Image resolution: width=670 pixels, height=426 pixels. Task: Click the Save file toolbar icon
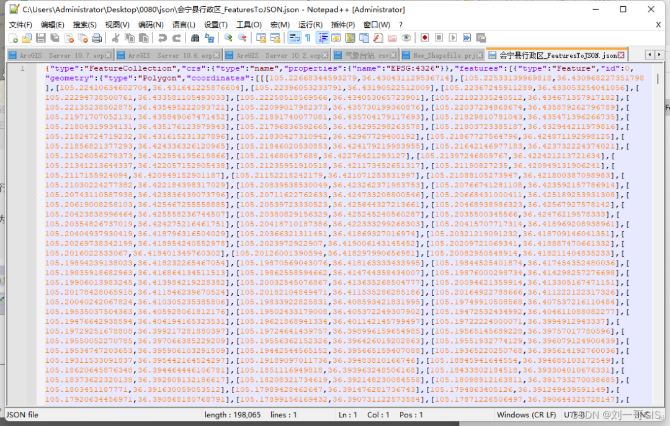tap(40, 38)
